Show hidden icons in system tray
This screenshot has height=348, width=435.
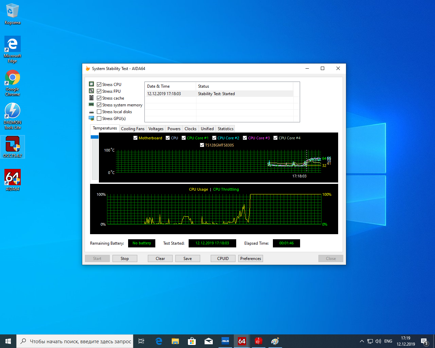(x=362, y=341)
